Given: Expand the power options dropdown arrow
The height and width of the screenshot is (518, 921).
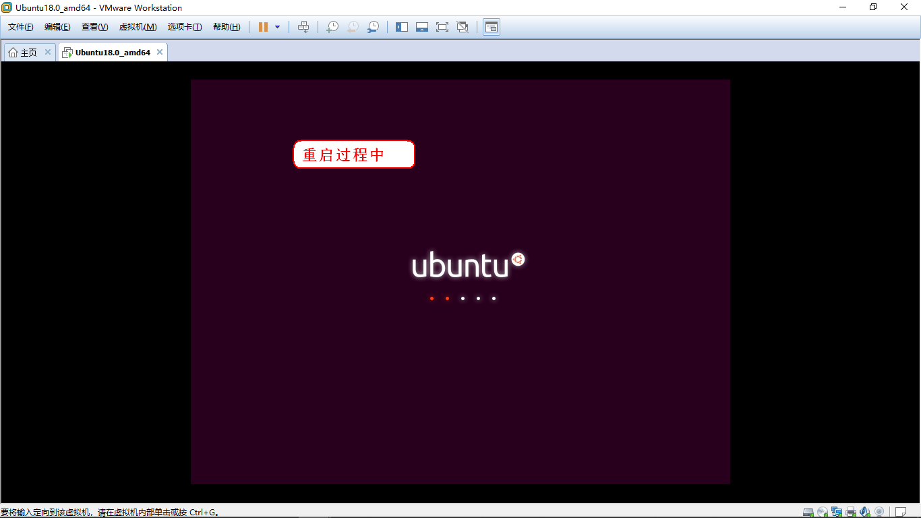Looking at the screenshot, I should pyautogui.click(x=277, y=27).
